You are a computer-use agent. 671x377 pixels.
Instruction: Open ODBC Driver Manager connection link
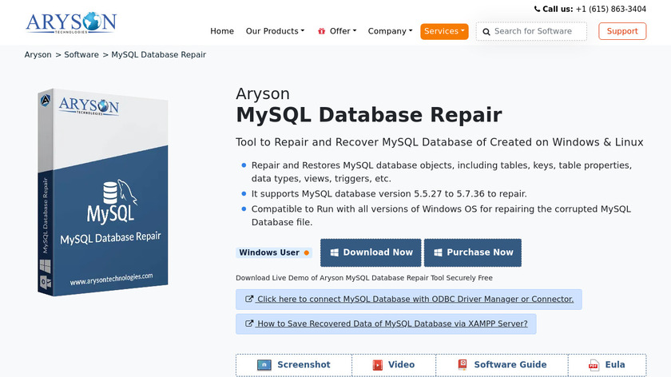tap(409, 299)
